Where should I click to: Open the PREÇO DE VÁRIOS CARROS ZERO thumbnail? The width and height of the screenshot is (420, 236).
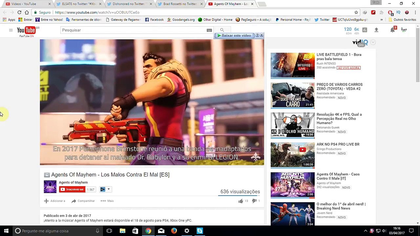[x=293, y=95]
